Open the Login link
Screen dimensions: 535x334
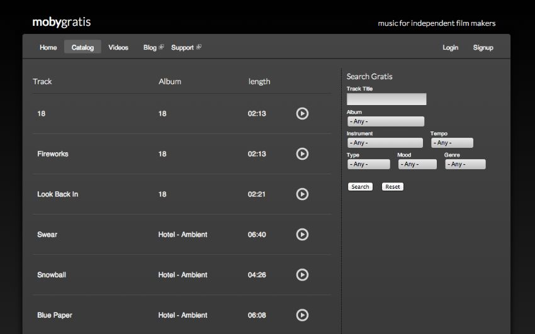click(451, 47)
